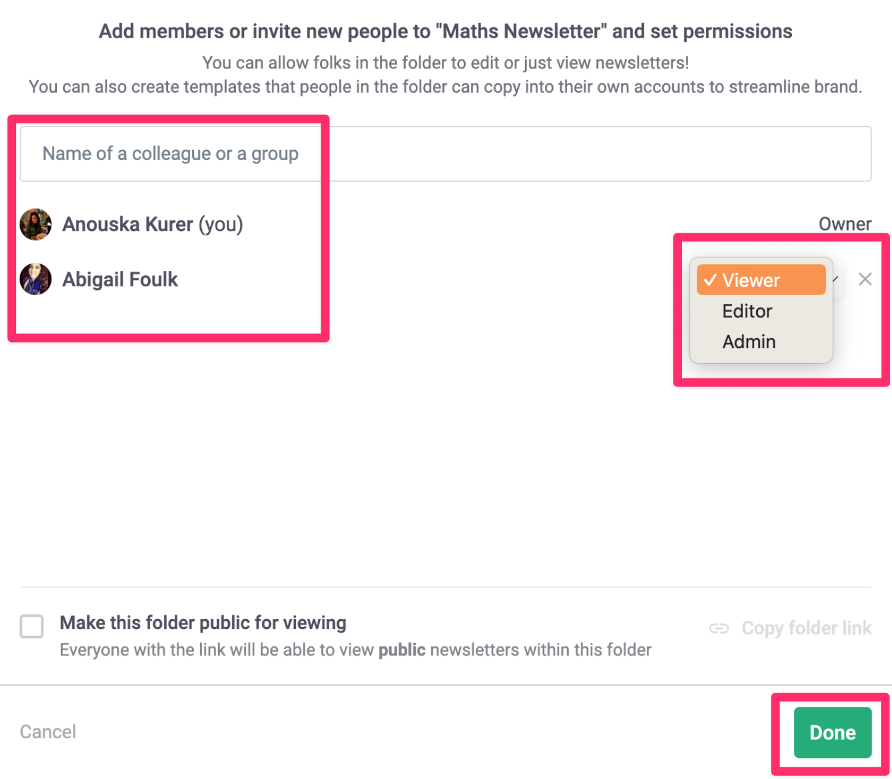Click the Abigail Foulk profile avatar
The width and height of the screenshot is (892, 779).
pyautogui.click(x=36, y=279)
